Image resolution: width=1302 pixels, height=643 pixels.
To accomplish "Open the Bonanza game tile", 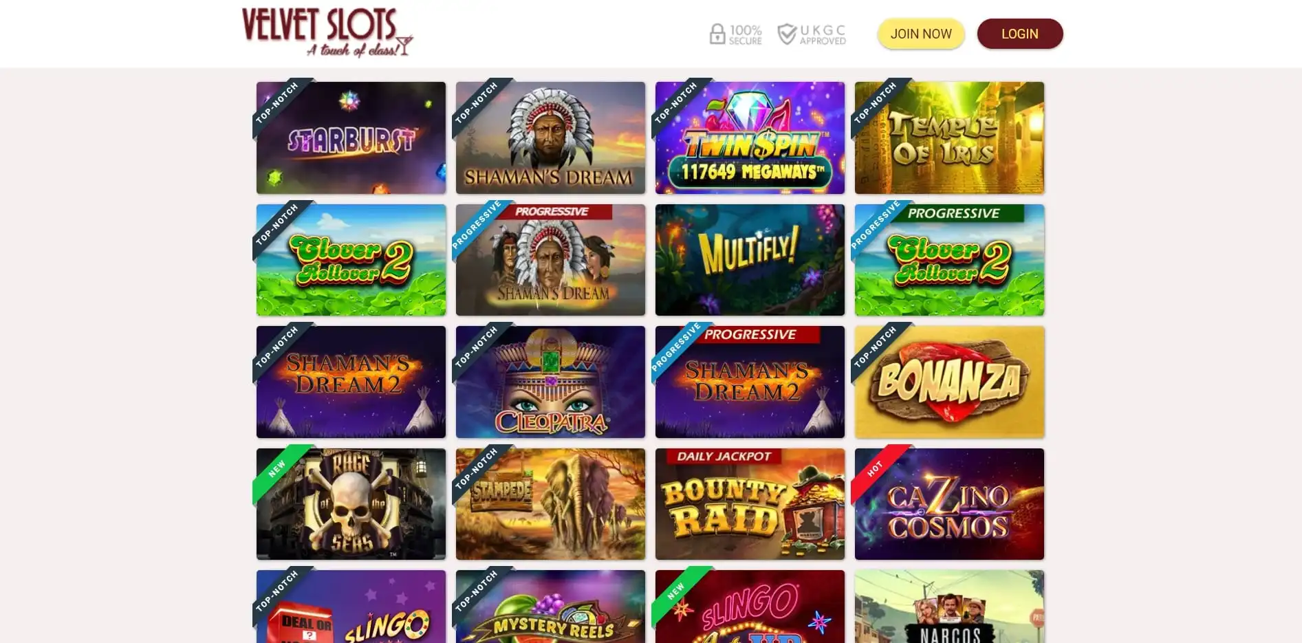I will pos(949,382).
